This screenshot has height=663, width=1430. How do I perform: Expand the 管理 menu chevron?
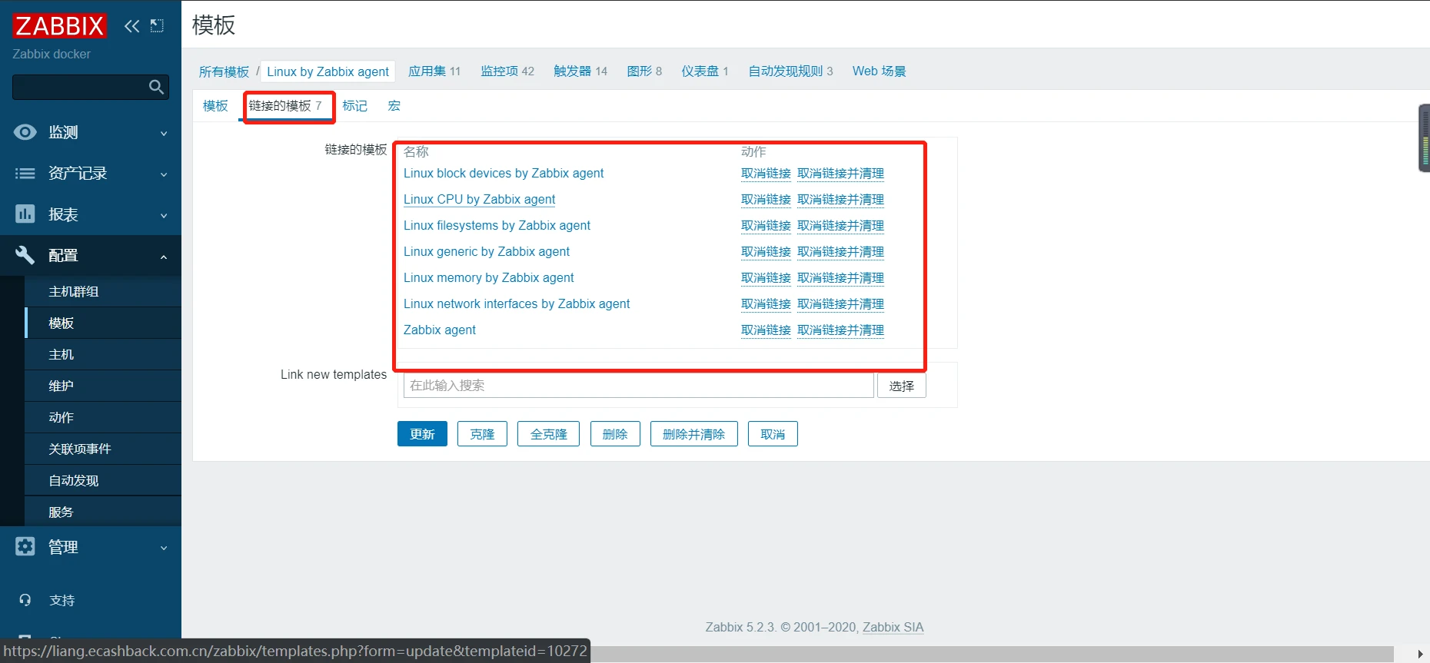[x=164, y=548]
